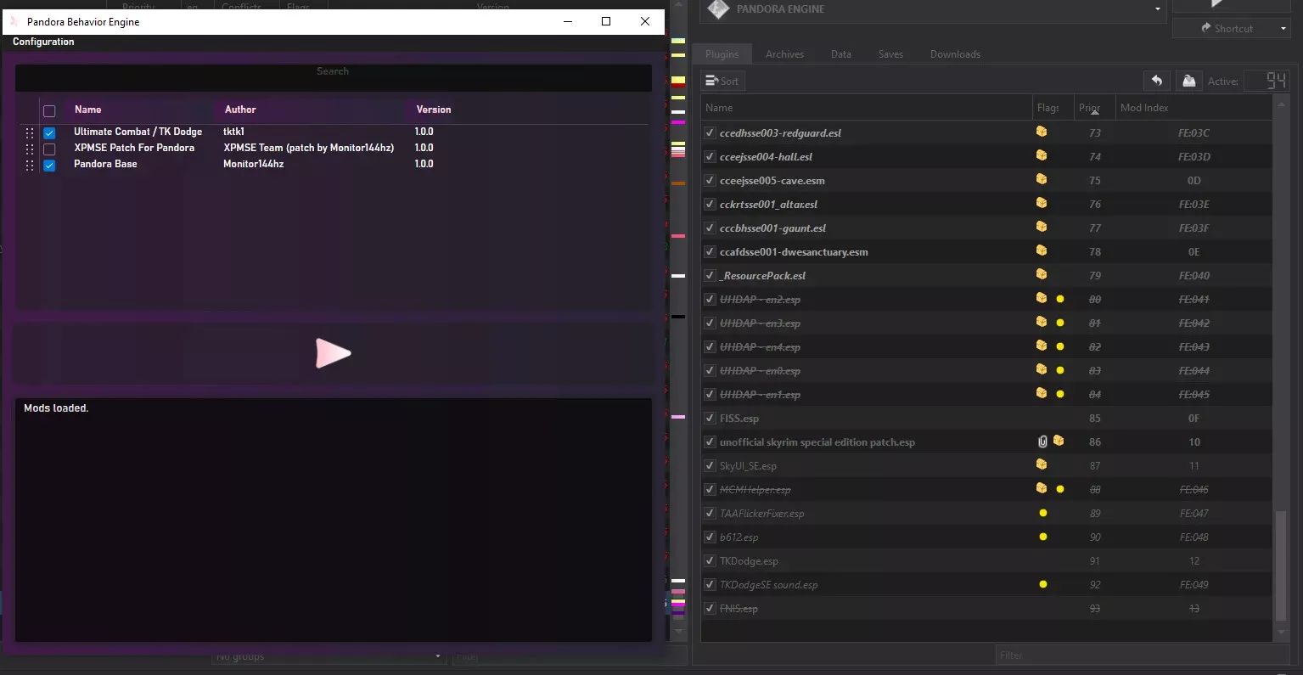Click the box flag icon for cceejsse005-cave.esm
This screenshot has height=675, width=1303.
pyautogui.click(x=1042, y=179)
